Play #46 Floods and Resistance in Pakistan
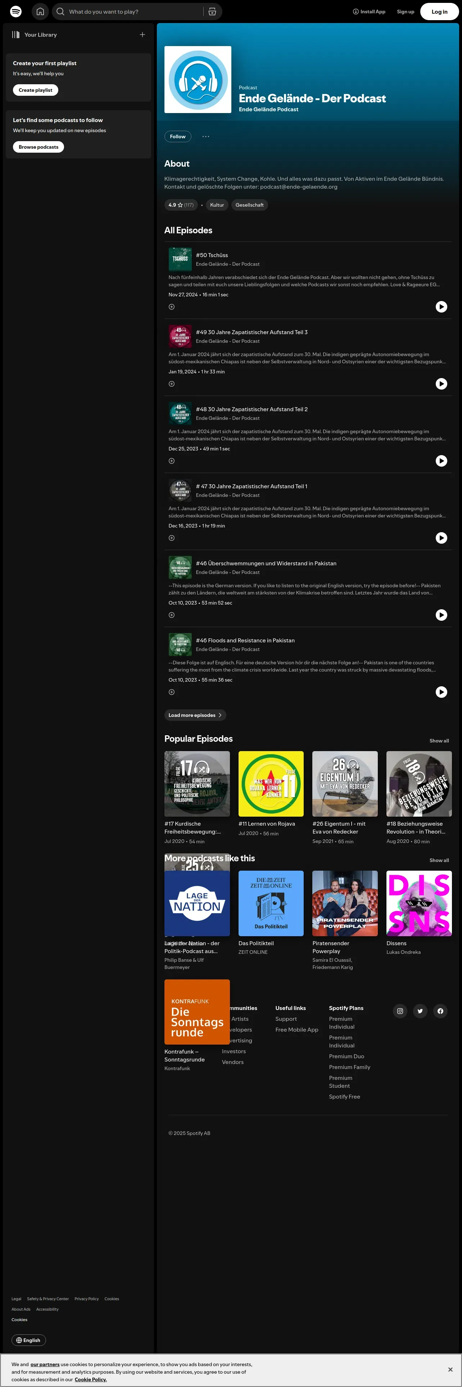Screen dimensions: 462x1387 tap(441, 692)
